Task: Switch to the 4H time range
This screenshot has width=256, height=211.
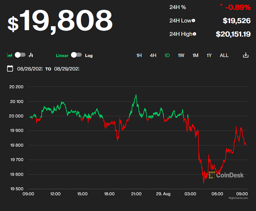Action: point(153,55)
